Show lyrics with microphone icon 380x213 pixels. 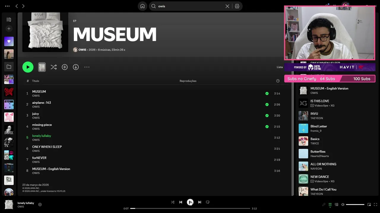point(324,204)
